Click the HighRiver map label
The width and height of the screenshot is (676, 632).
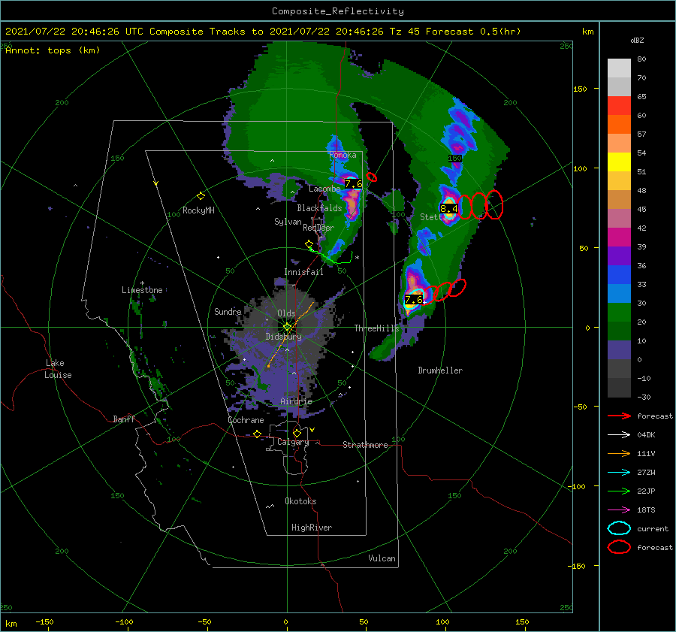(312, 528)
